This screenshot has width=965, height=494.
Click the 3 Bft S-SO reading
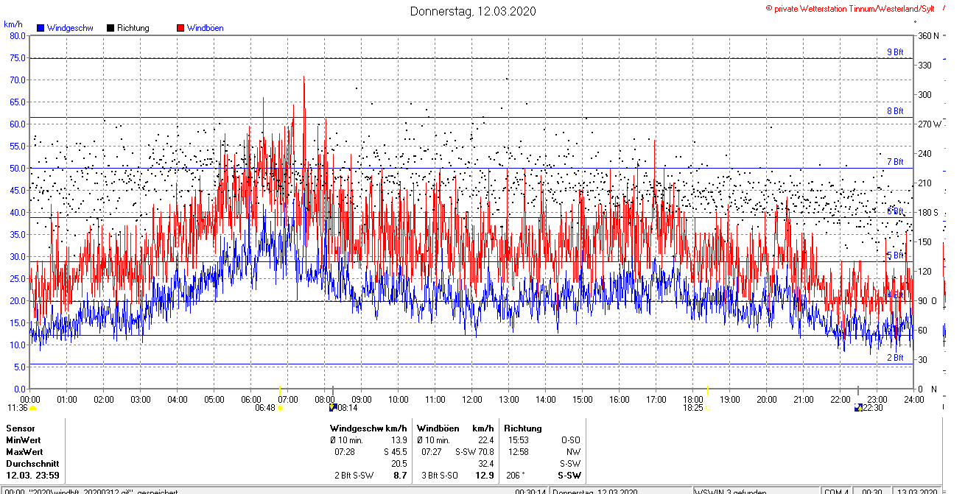[440, 476]
